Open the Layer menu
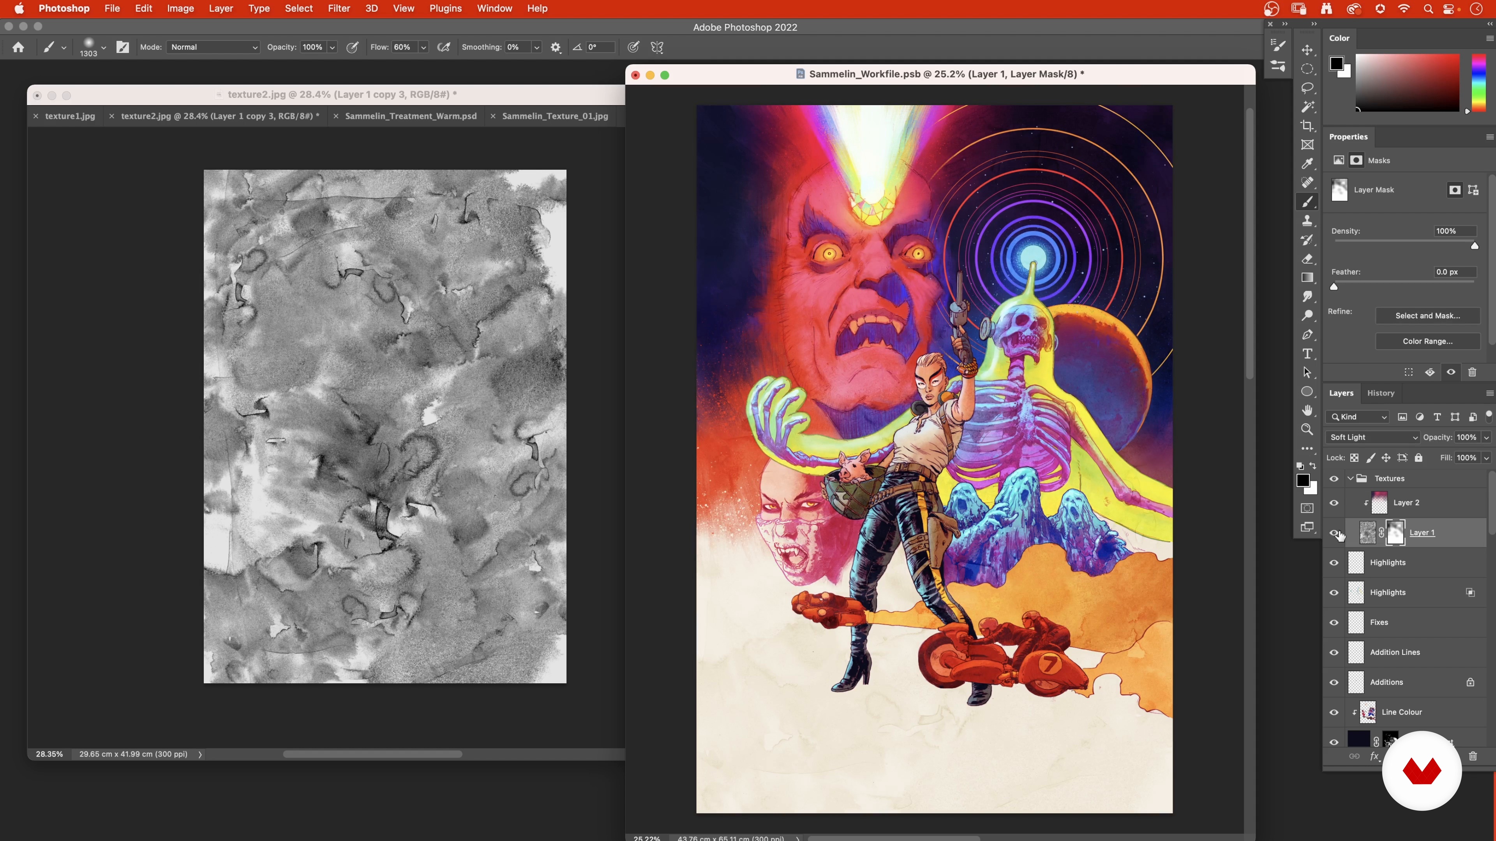Image resolution: width=1496 pixels, height=841 pixels. click(221, 9)
